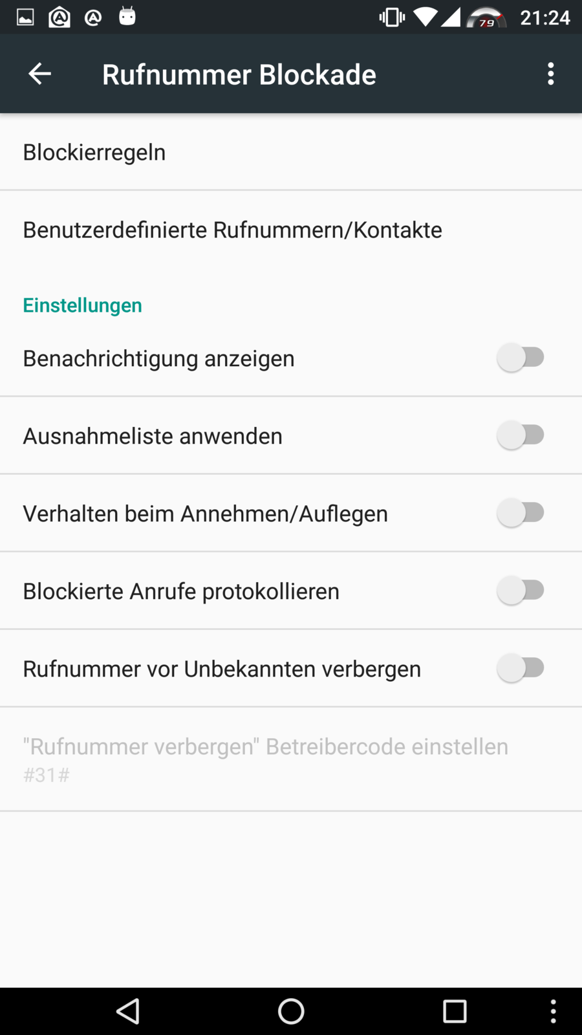Image resolution: width=582 pixels, height=1035 pixels.
Task: Enable Benachrichtigung anzeigen switch
Action: click(x=521, y=358)
